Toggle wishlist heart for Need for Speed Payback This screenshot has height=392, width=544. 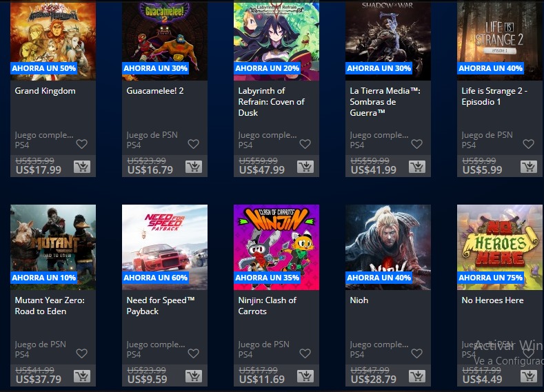click(194, 353)
